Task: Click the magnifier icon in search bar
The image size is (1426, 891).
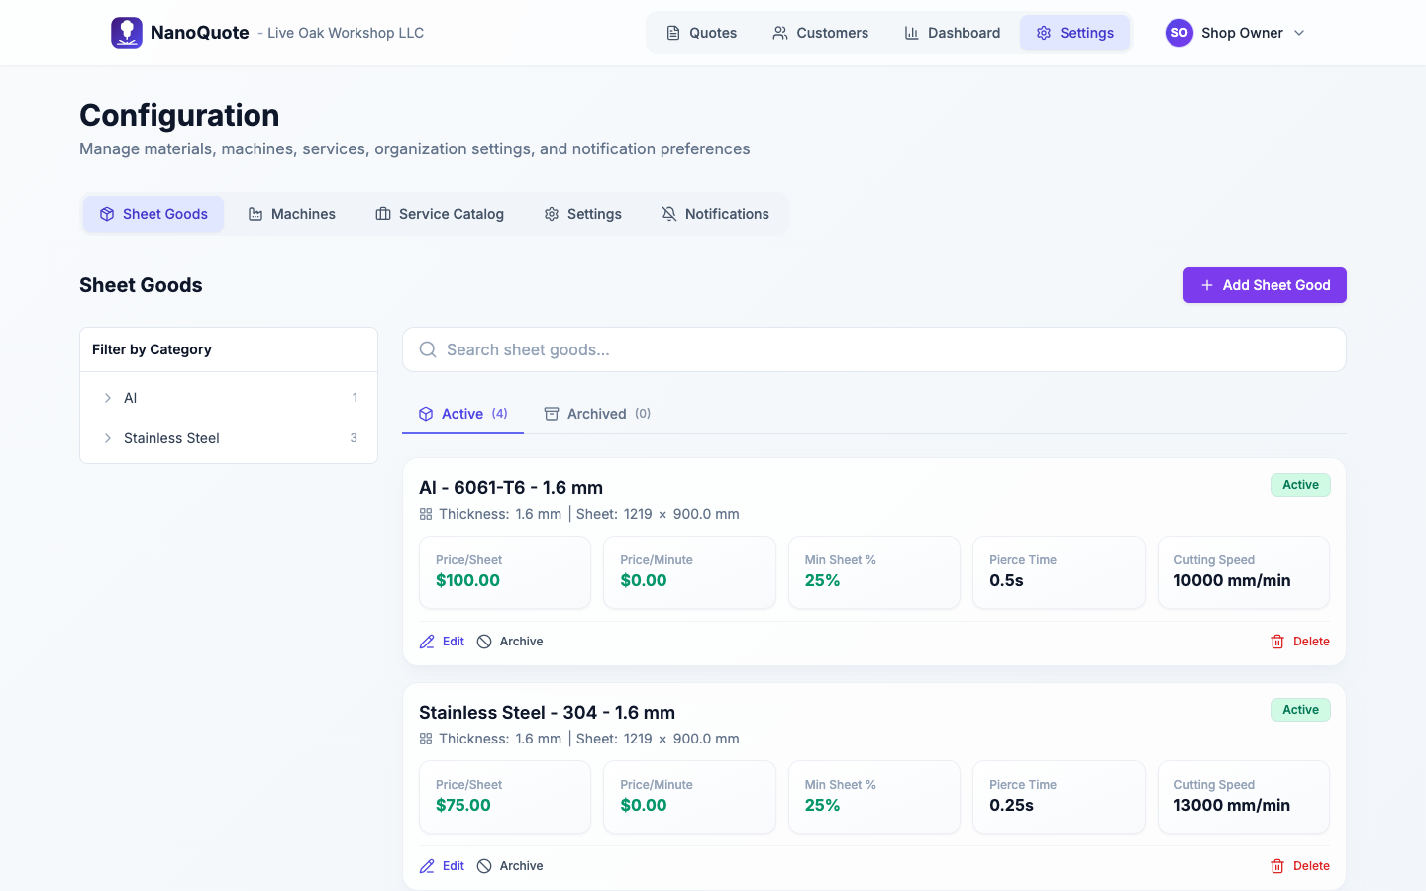Action: pyautogui.click(x=428, y=349)
